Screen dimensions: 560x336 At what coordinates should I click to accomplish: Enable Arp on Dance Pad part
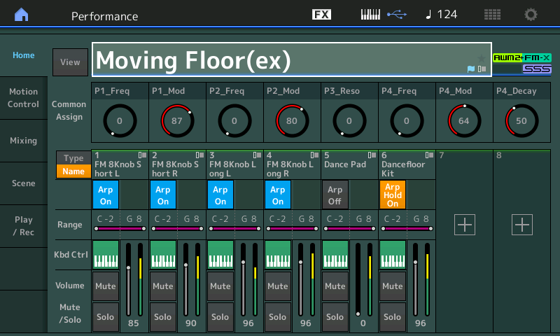[335, 195]
